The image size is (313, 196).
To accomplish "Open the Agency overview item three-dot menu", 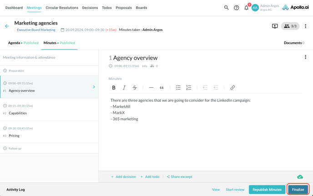I will 305,57.
